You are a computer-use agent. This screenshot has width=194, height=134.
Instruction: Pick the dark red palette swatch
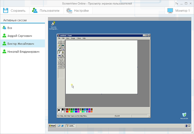point(67,109)
